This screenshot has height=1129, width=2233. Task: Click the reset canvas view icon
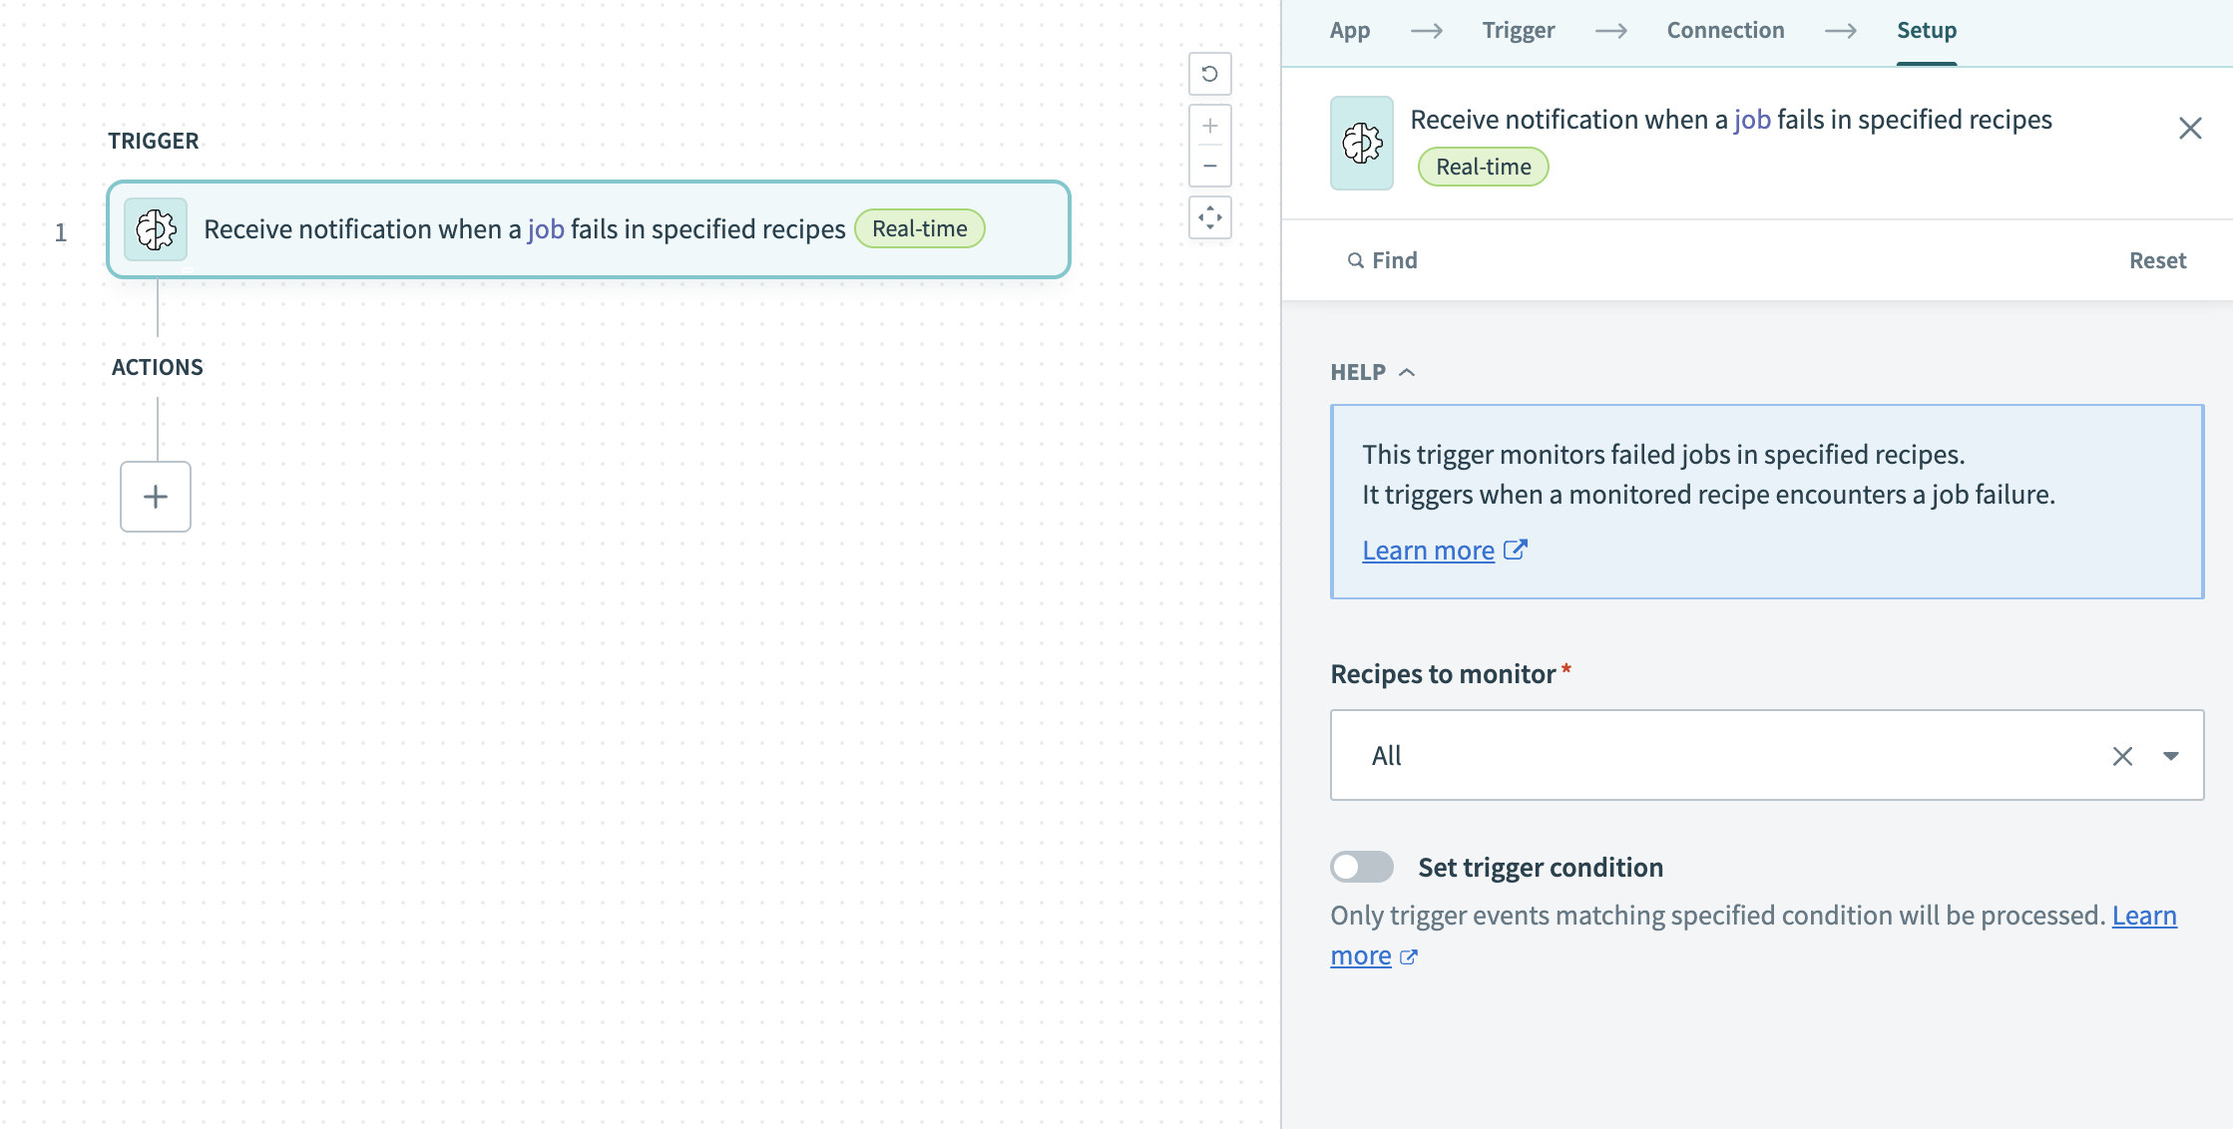tap(1210, 74)
